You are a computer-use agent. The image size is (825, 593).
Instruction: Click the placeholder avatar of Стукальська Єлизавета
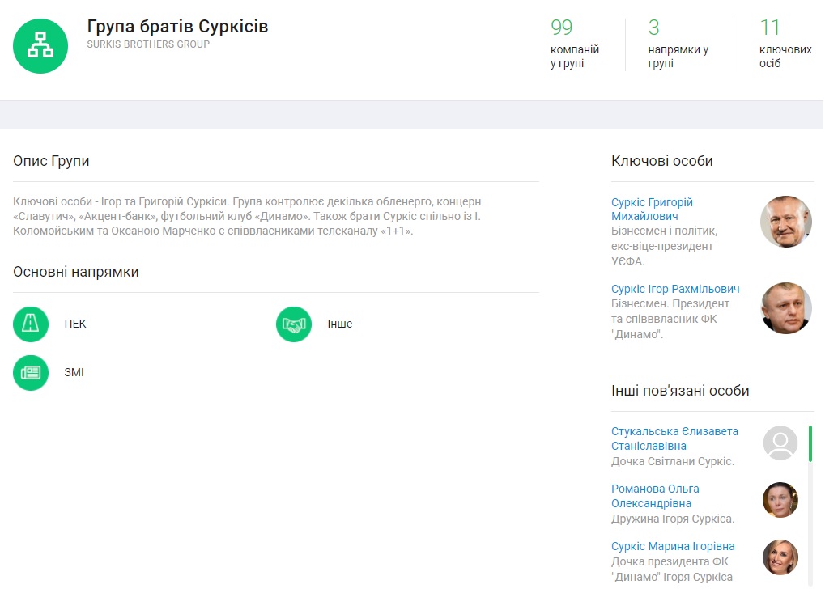780,443
